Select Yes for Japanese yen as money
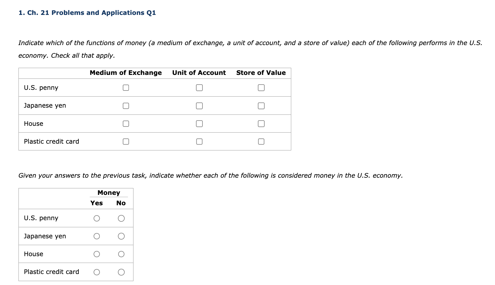495x285 pixels. pyautogui.click(x=97, y=236)
